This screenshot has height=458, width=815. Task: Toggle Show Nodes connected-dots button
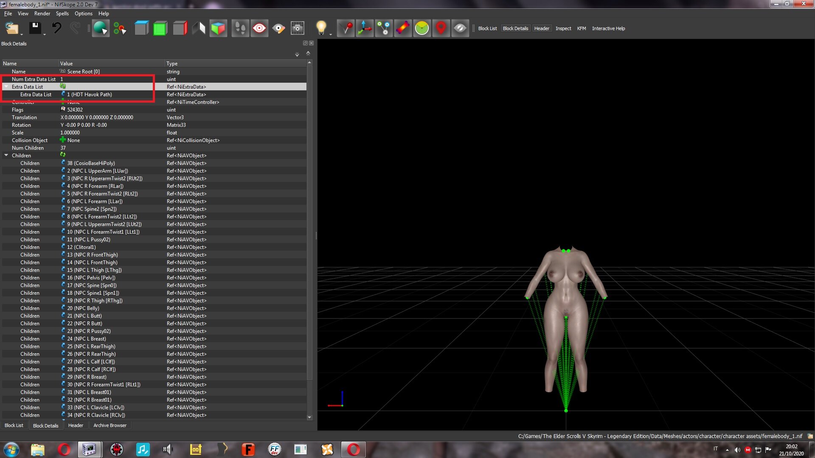pyautogui.click(x=384, y=28)
